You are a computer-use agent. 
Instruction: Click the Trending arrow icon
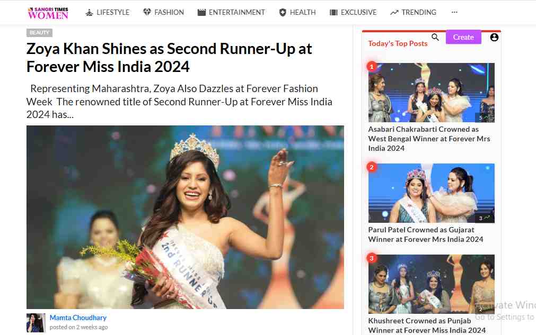pyautogui.click(x=394, y=13)
